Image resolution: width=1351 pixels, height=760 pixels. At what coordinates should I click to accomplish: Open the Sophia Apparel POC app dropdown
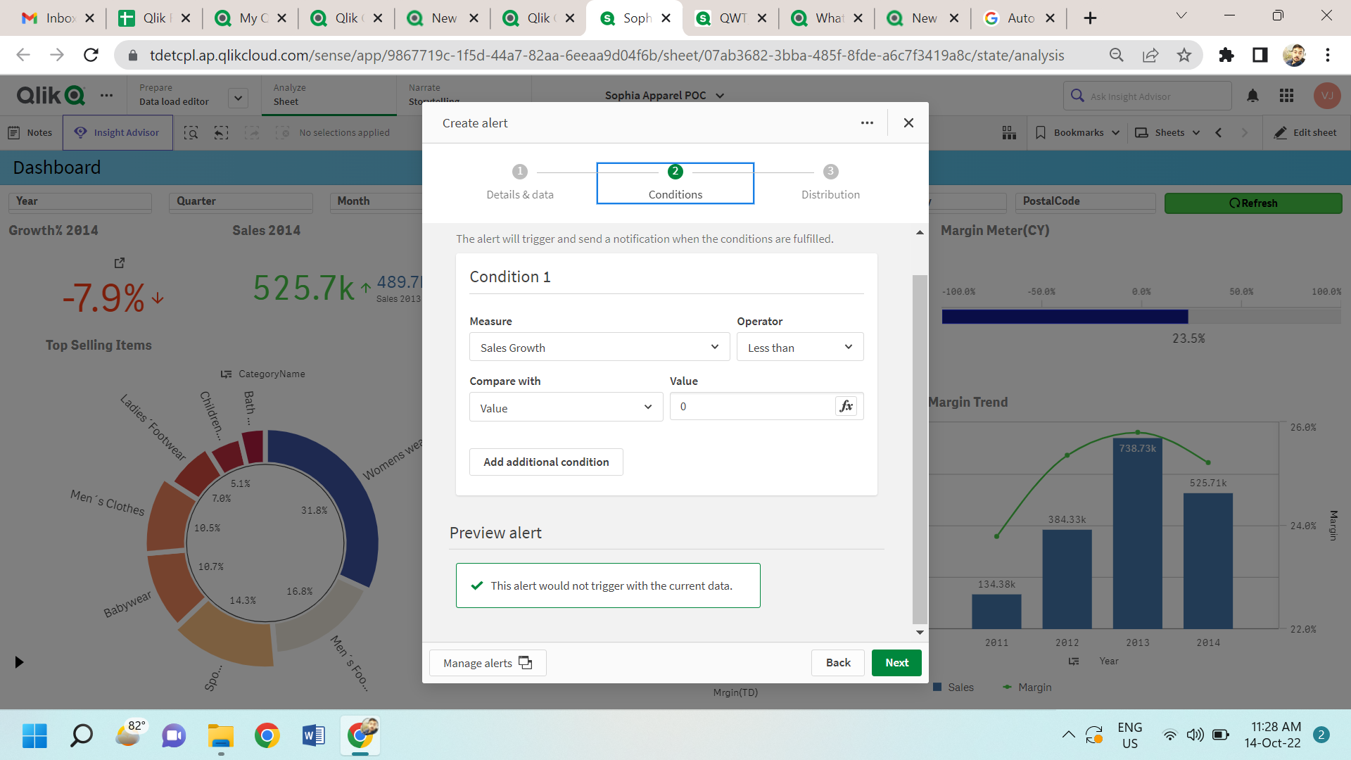pyautogui.click(x=664, y=95)
